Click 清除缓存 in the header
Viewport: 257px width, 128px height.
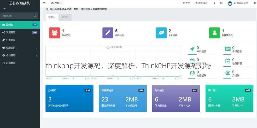click(x=201, y=3)
